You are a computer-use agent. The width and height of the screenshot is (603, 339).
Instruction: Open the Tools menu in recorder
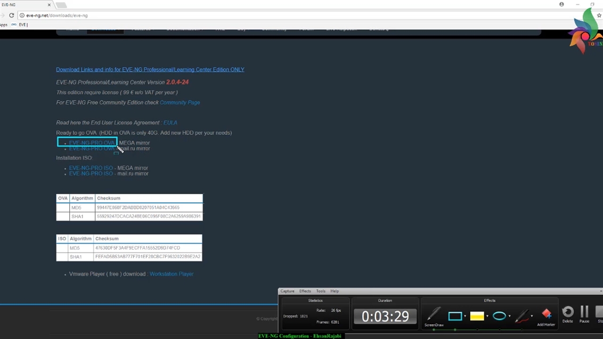(x=320, y=291)
